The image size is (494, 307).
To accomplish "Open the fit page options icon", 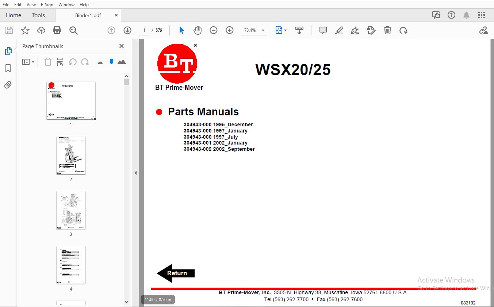I will [281, 30].
